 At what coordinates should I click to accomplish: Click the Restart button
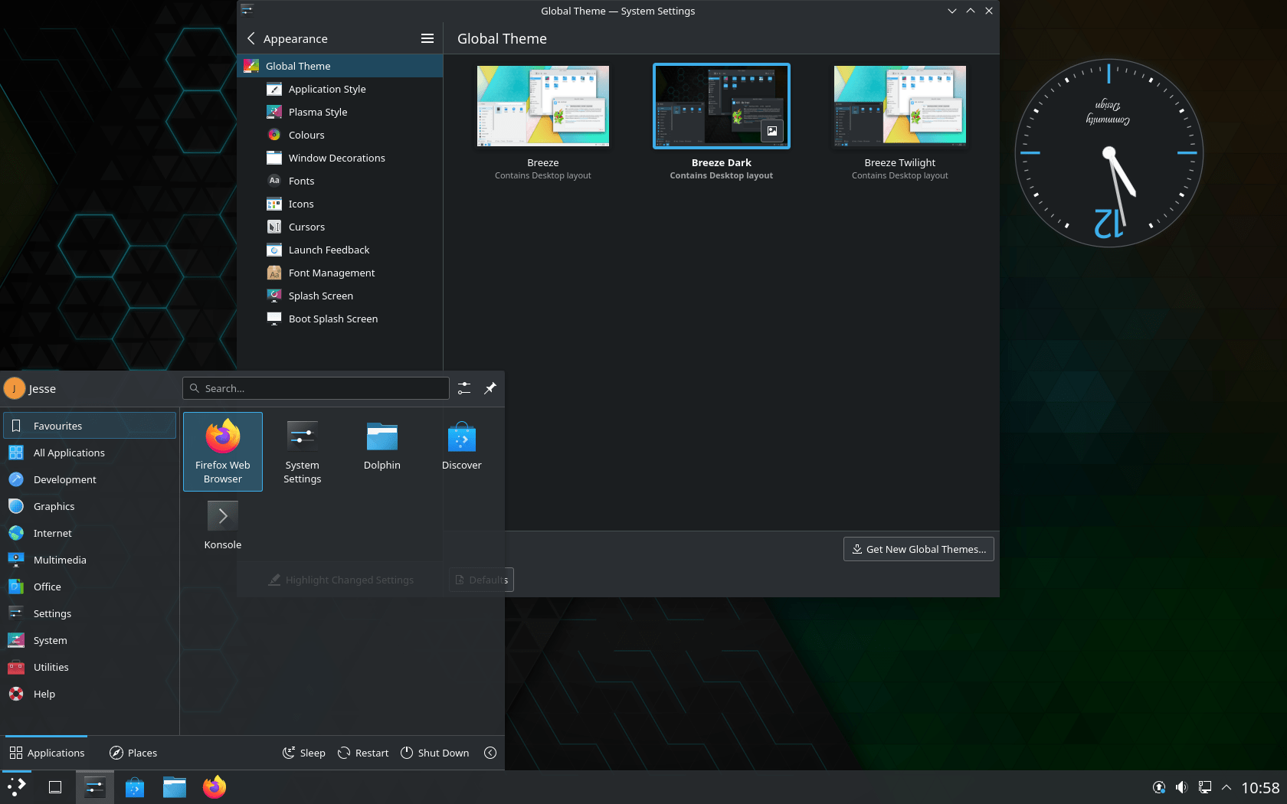pos(363,753)
